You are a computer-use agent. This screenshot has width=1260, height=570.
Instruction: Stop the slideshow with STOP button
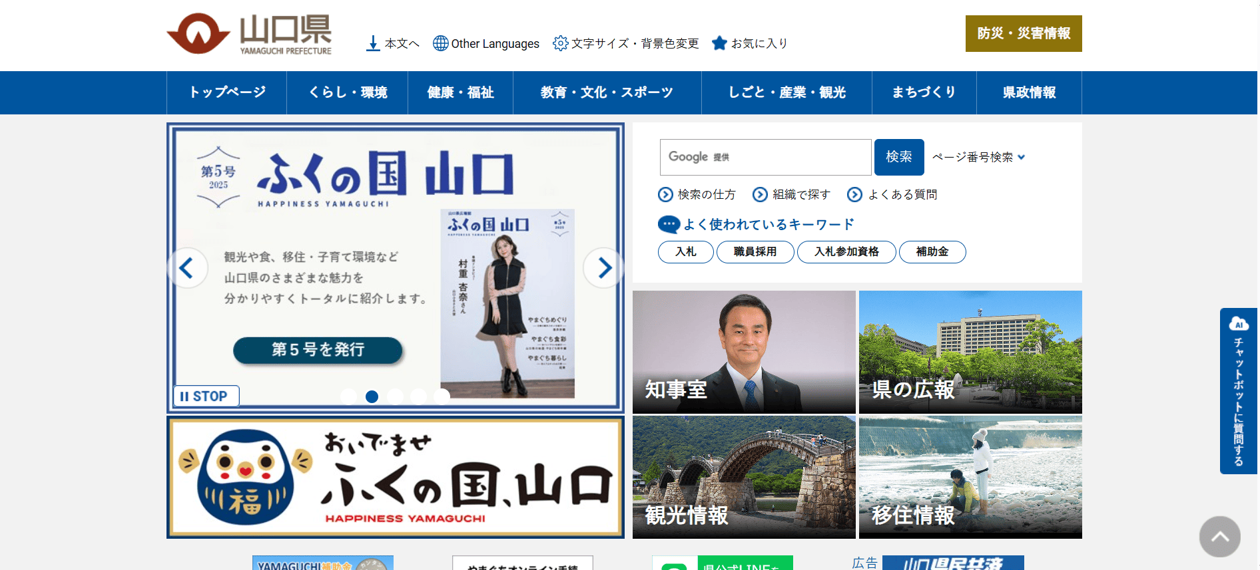click(x=206, y=396)
